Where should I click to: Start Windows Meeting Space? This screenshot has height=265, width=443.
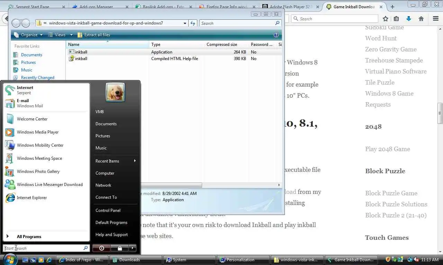pyautogui.click(x=46, y=158)
